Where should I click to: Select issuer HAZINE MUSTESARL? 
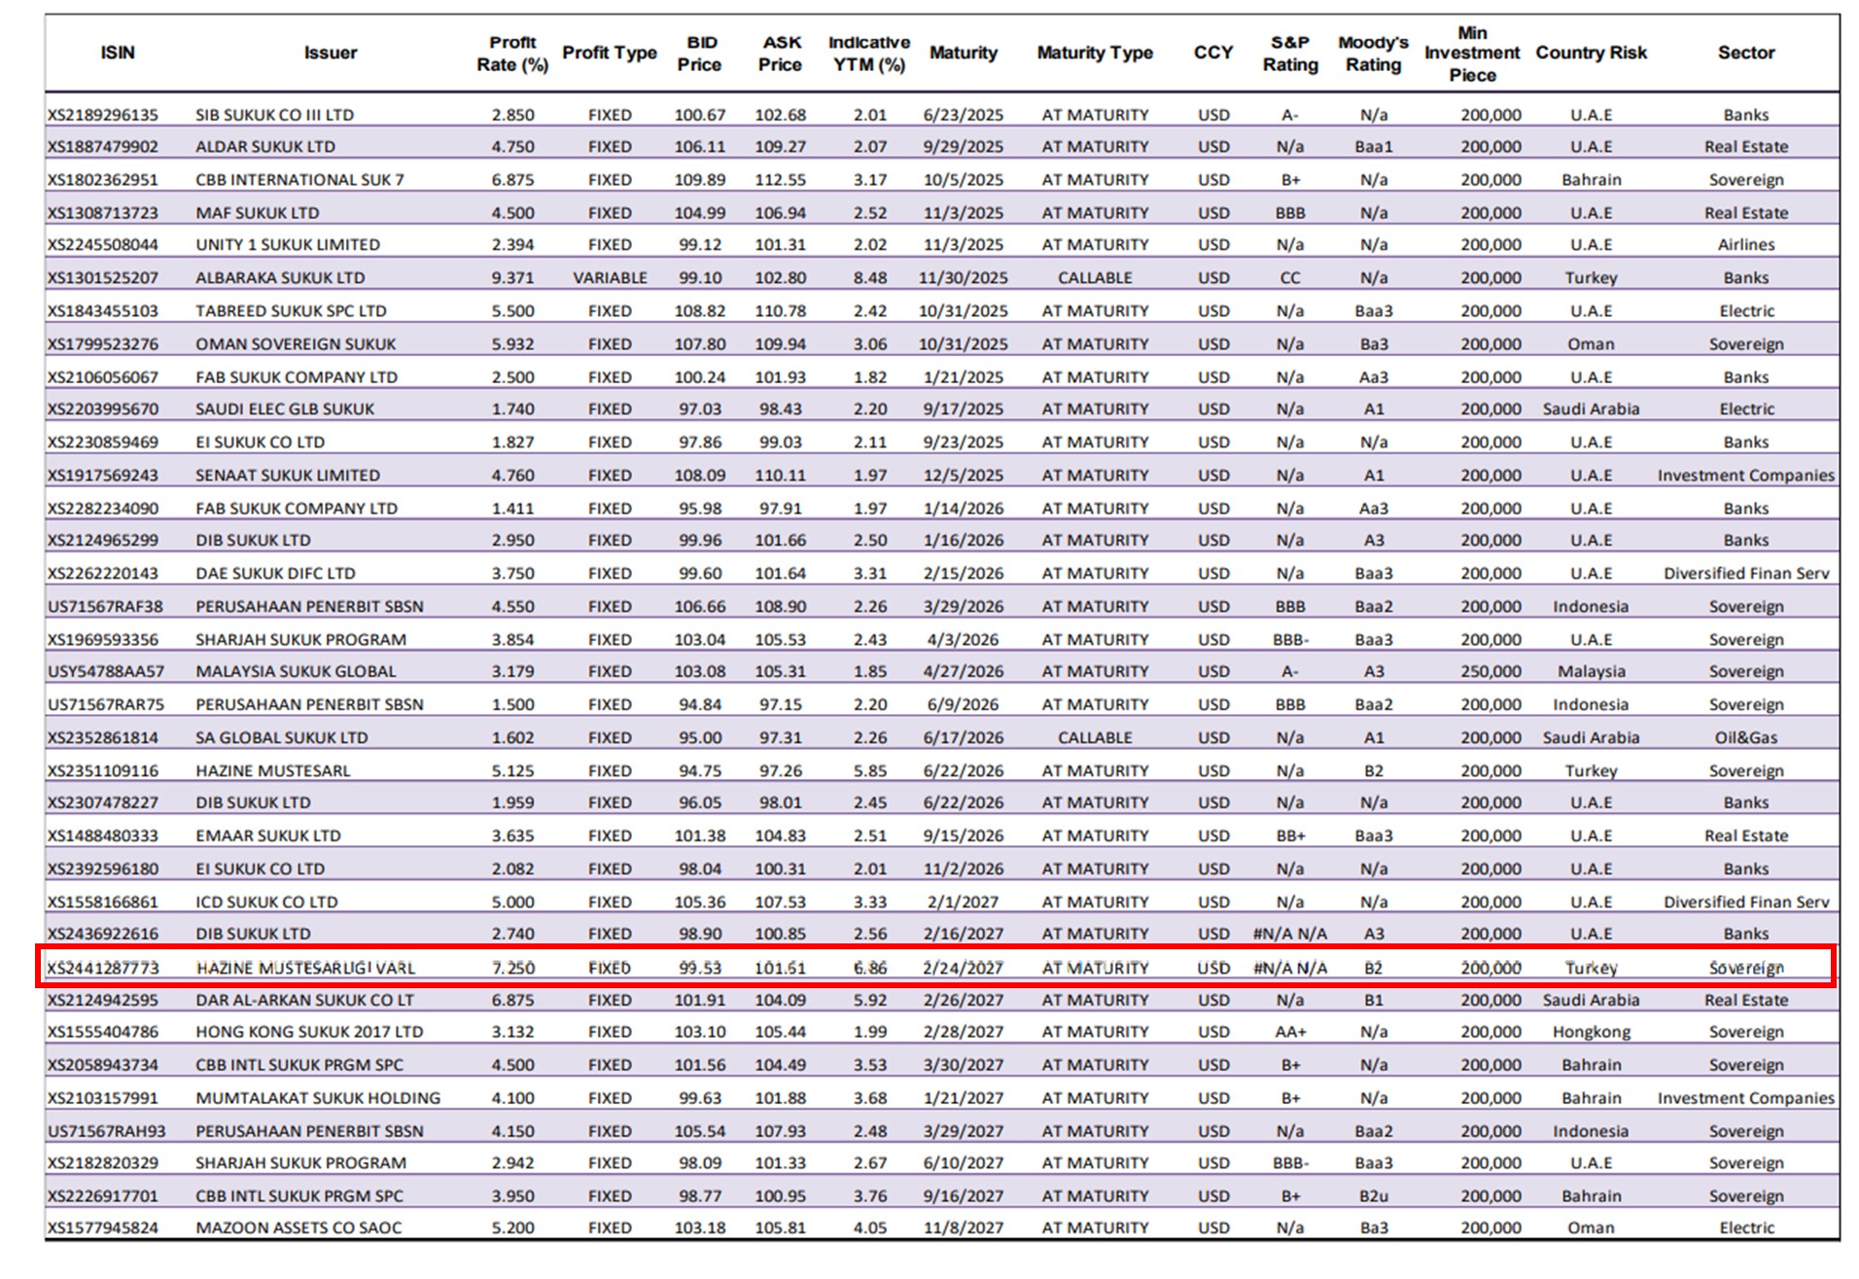[272, 771]
